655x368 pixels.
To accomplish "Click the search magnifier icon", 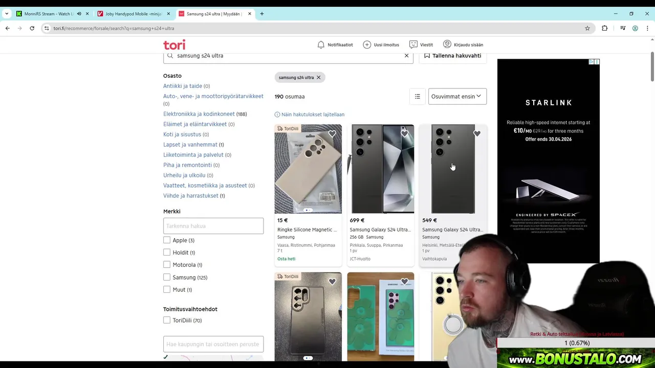I will point(170,56).
